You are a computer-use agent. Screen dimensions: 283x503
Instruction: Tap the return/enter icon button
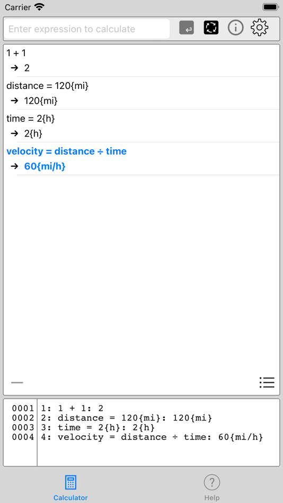coord(187,28)
